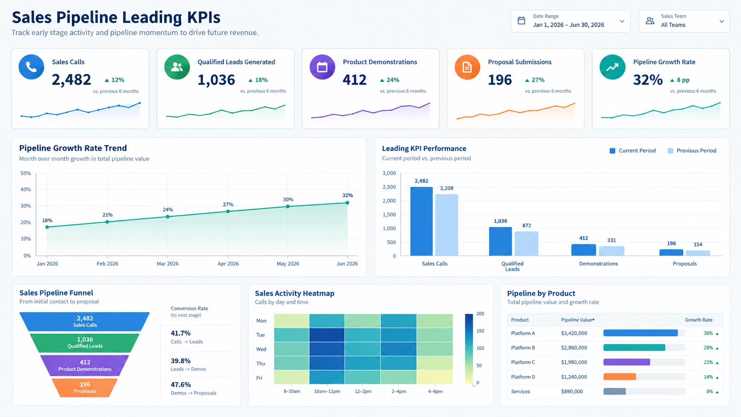
Task: Click the Mon 8–10am heatmap cell
Action: point(292,321)
